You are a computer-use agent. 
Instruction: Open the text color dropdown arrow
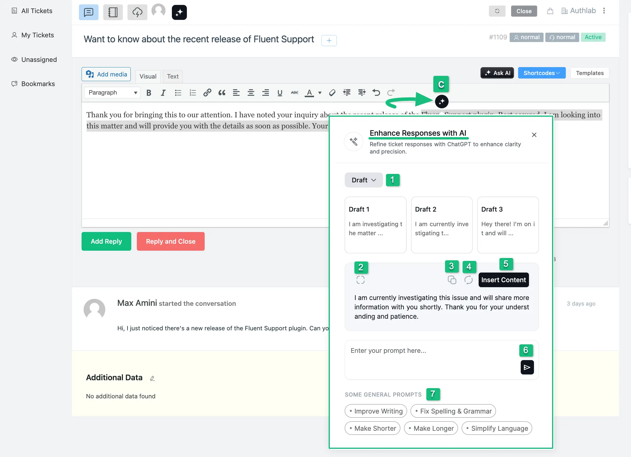pyautogui.click(x=320, y=93)
